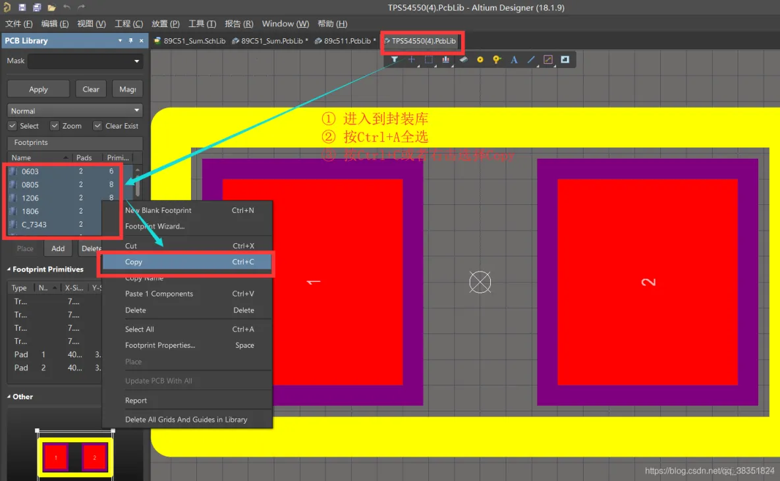Viewport: 780px width, 481px height.
Task: Choose Footprint Properties... menu entry
Action: (187, 345)
